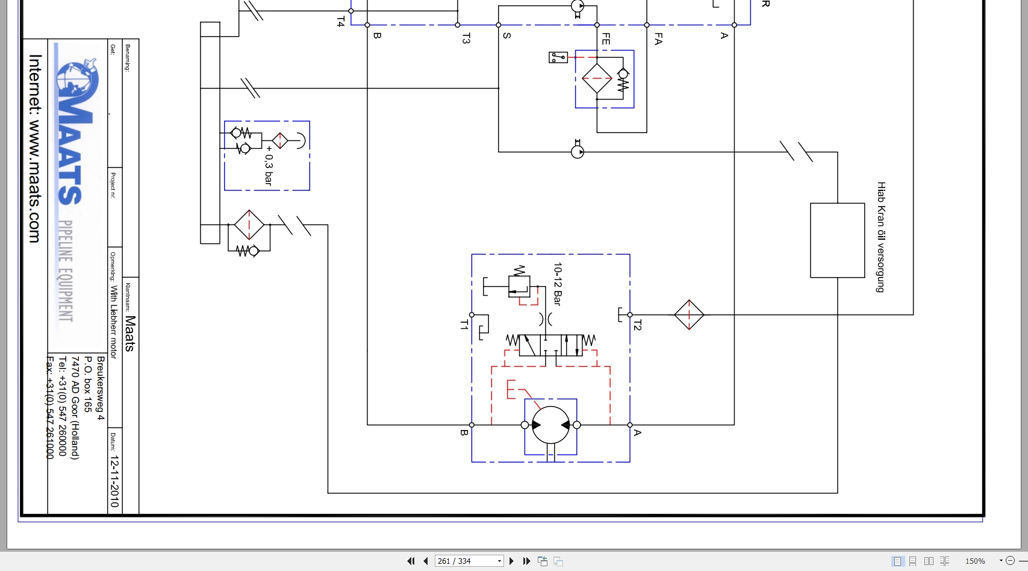Click the 150% zoom level indicator
The image size is (1028, 571).
point(975,561)
